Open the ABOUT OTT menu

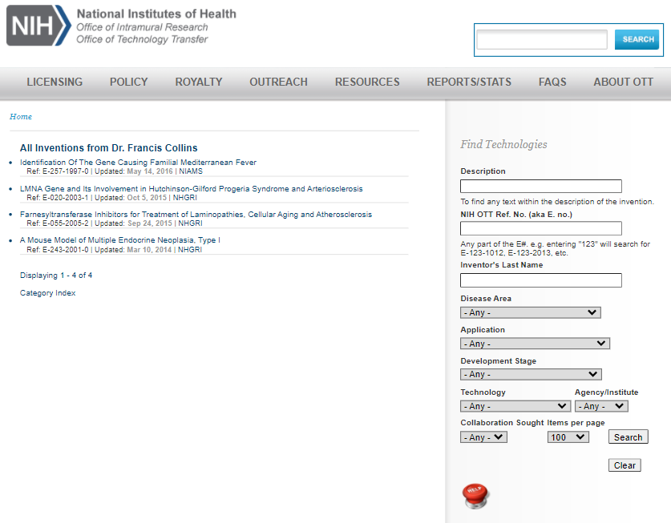[x=623, y=82]
